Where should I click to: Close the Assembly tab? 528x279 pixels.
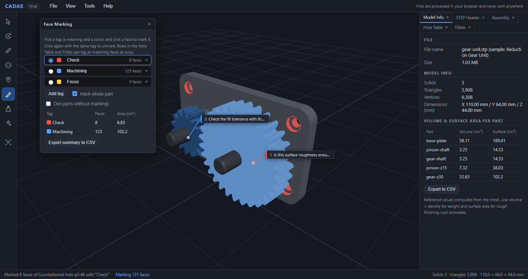[x=513, y=17]
